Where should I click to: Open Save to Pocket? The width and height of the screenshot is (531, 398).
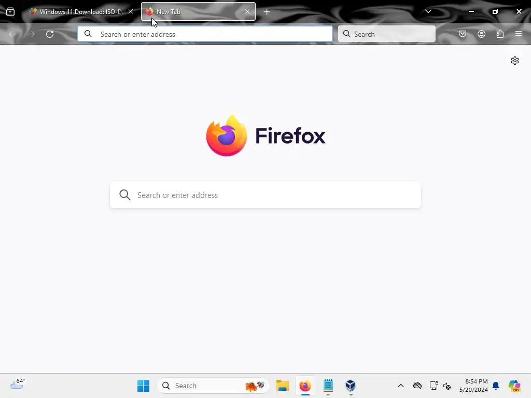463,34
